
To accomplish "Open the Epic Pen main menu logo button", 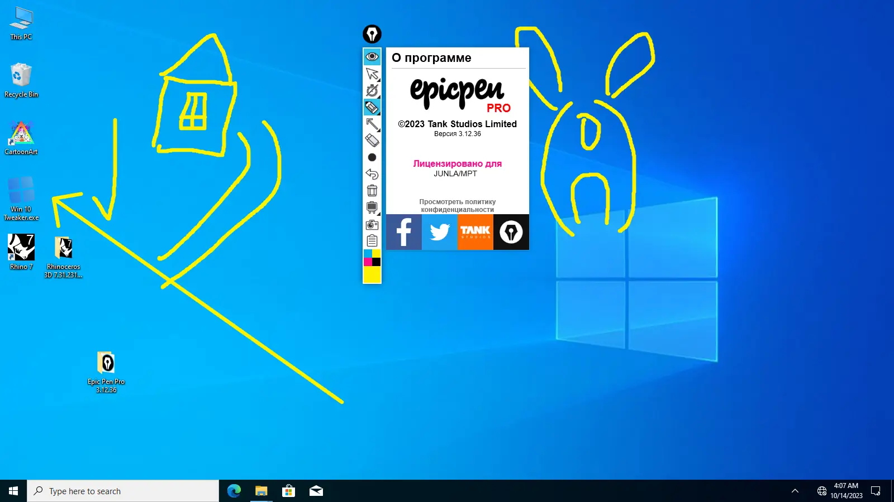I will 372,34.
